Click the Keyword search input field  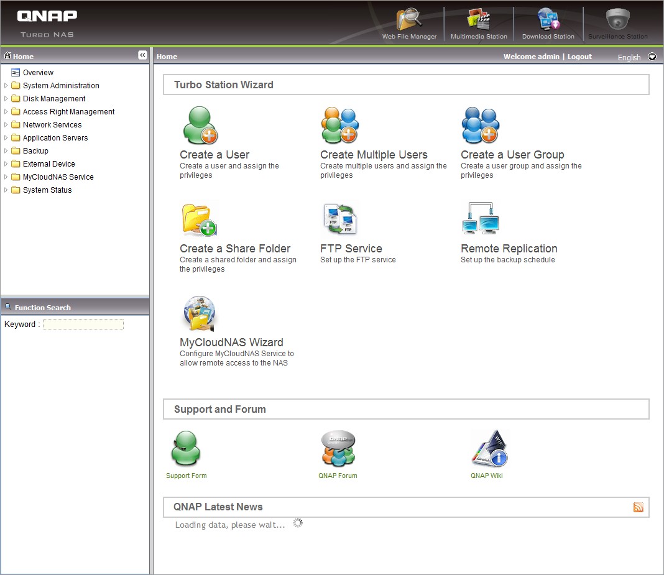point(83,324)
